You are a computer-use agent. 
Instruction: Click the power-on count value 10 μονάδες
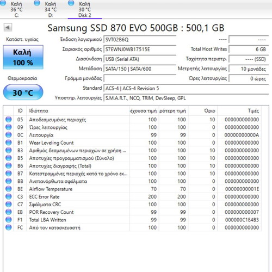point(249,69)
